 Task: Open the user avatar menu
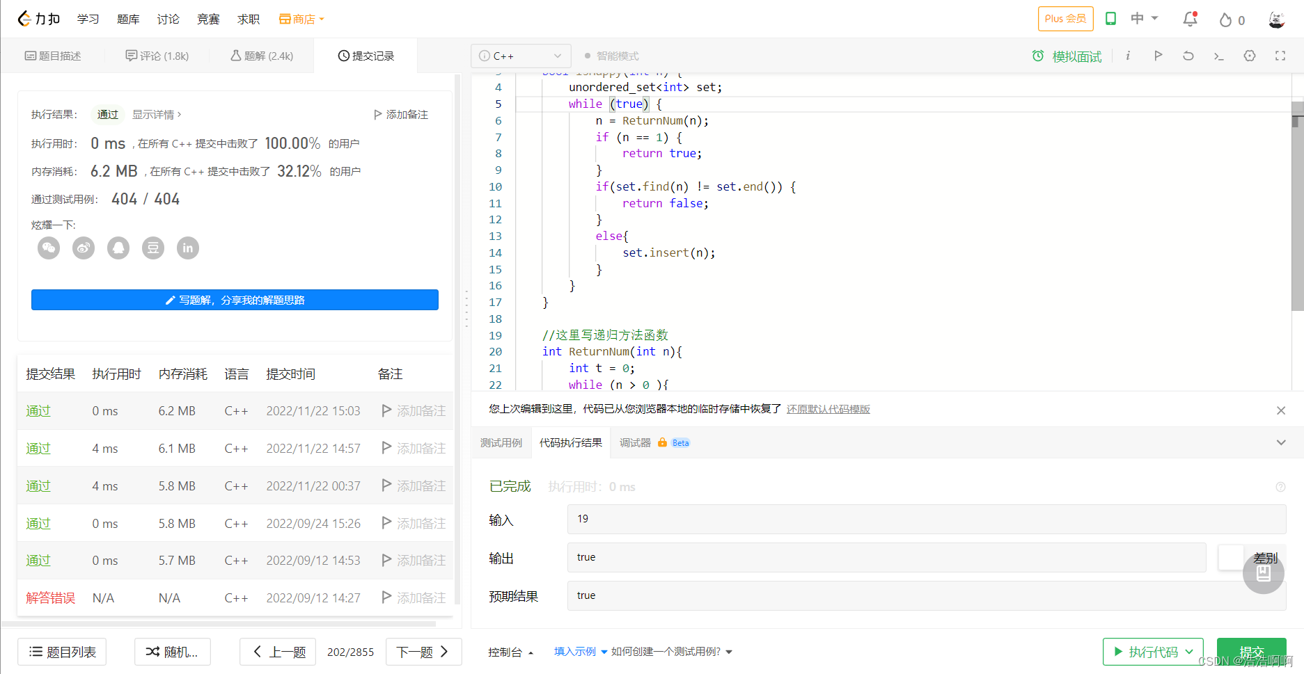(1276, 19)
